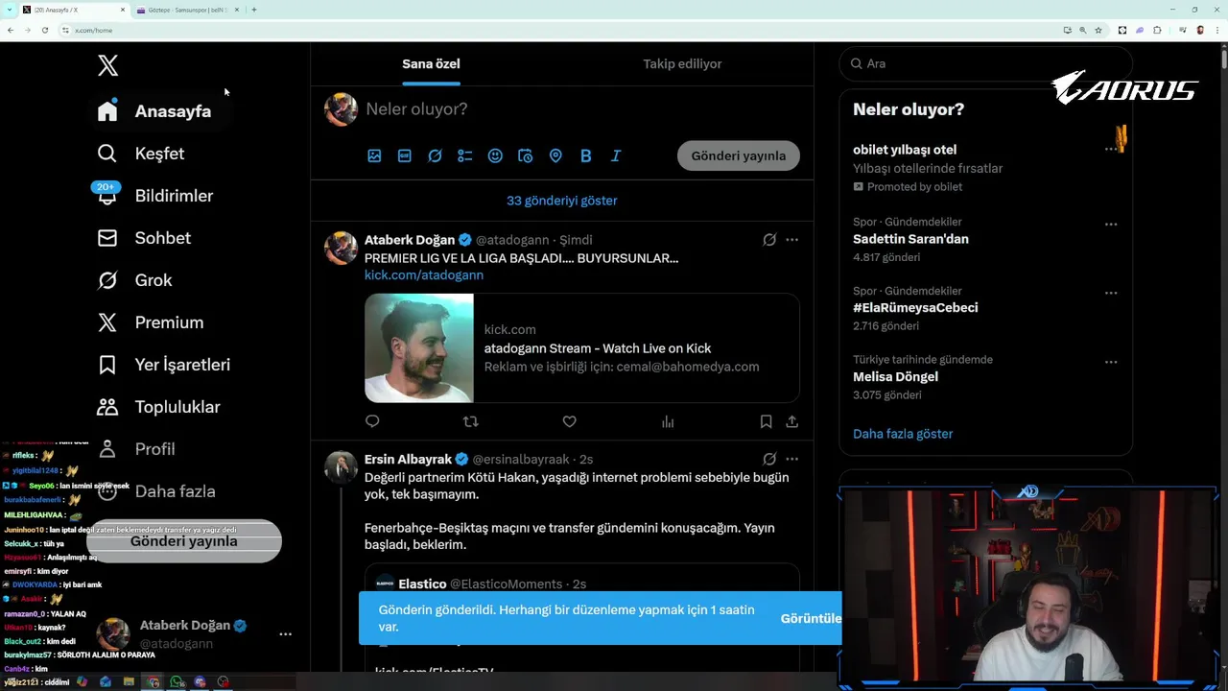Add media with the image icon
Image resolution: width=1228 pixels, height=691 pixels.
[374, 155]
